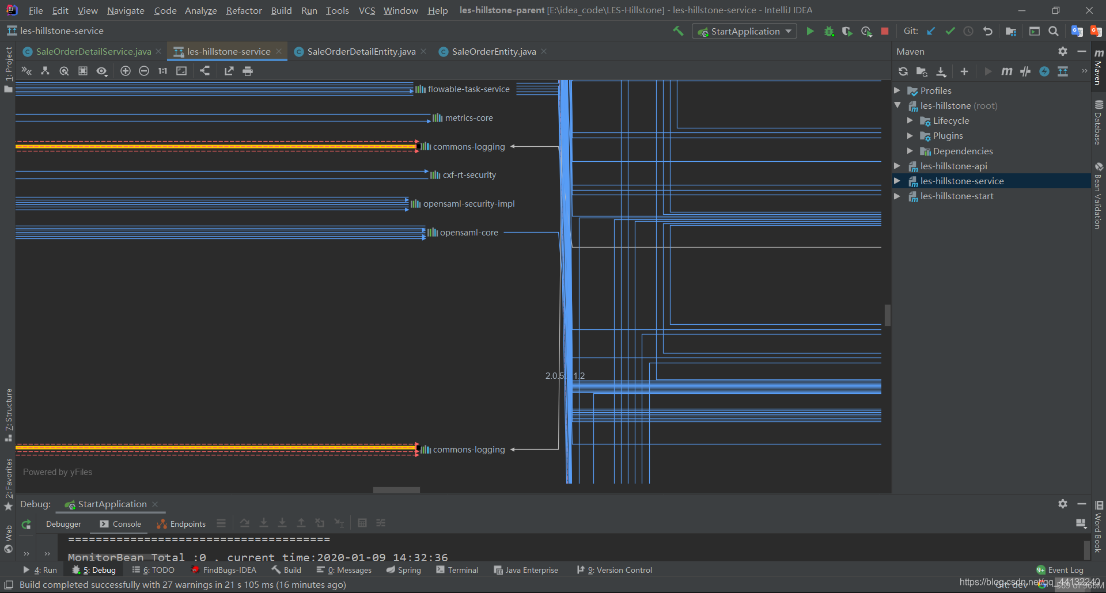Open the Event Log
This screenshot has width=1106, height=593.
click(x=1060, y=570)
